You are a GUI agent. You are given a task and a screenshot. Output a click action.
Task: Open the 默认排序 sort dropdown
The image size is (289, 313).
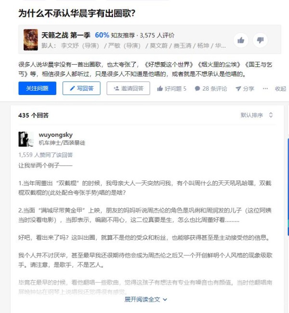click(257, 115)
